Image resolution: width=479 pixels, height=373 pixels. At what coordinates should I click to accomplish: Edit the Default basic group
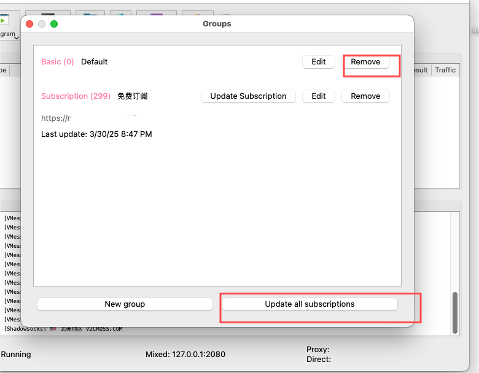[318, 62]
